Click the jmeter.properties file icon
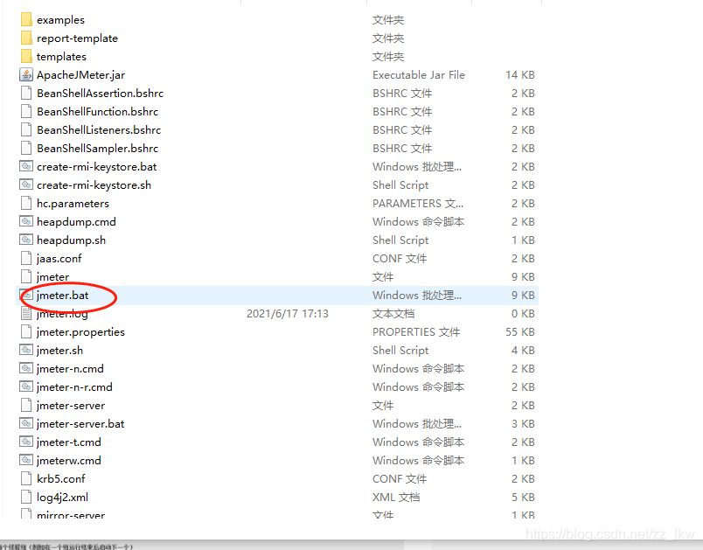This screenshot has height=550, width=703. click(26, 332)
